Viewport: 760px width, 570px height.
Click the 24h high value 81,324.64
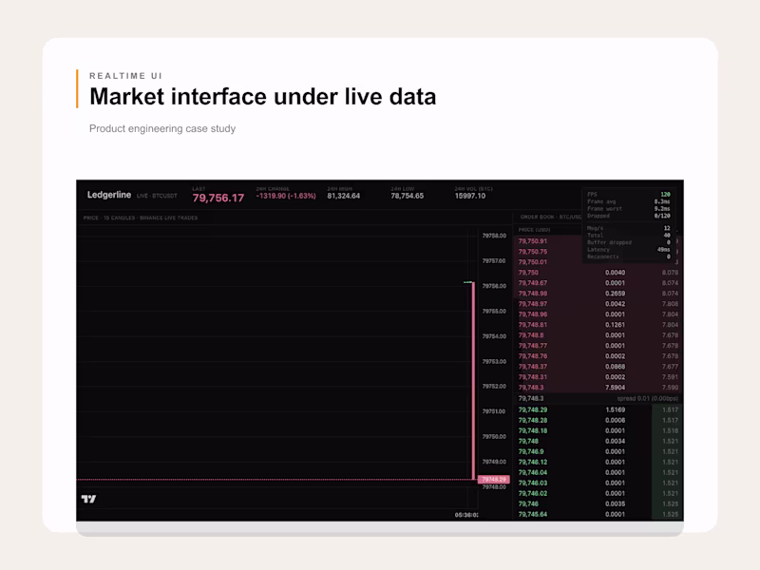click(344, 196)
